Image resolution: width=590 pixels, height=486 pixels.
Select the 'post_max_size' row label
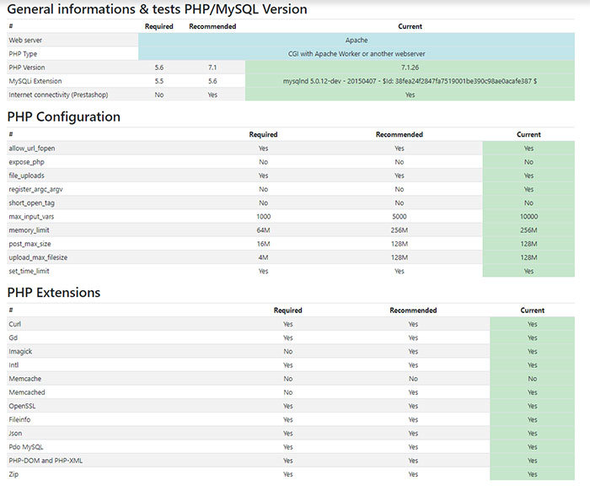[29, 244]
